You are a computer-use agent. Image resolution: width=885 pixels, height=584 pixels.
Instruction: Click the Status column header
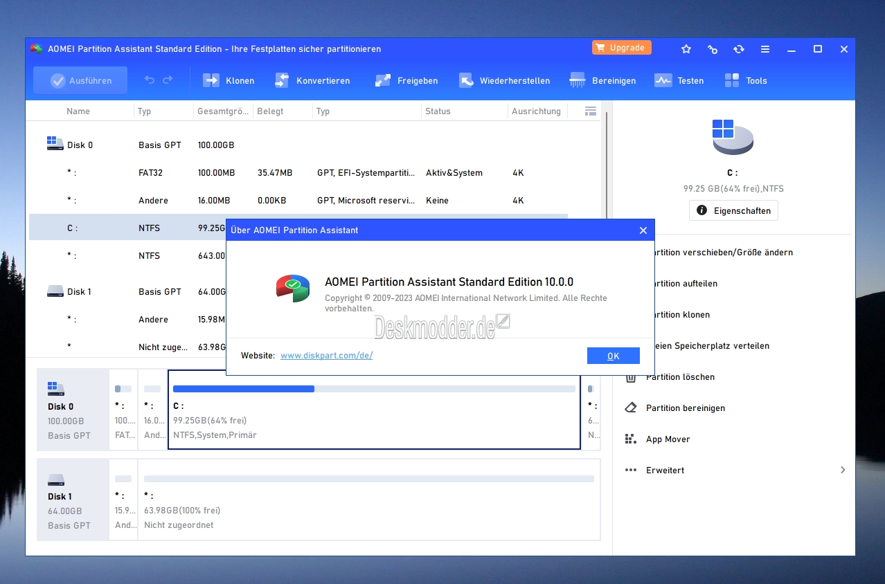coord(438,111)
